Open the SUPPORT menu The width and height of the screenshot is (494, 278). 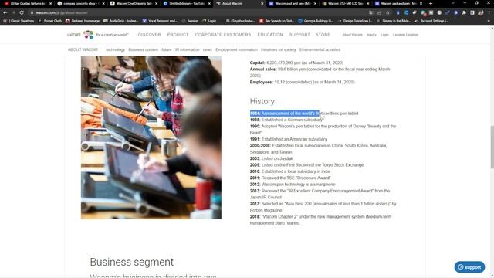tap(299, 35)
